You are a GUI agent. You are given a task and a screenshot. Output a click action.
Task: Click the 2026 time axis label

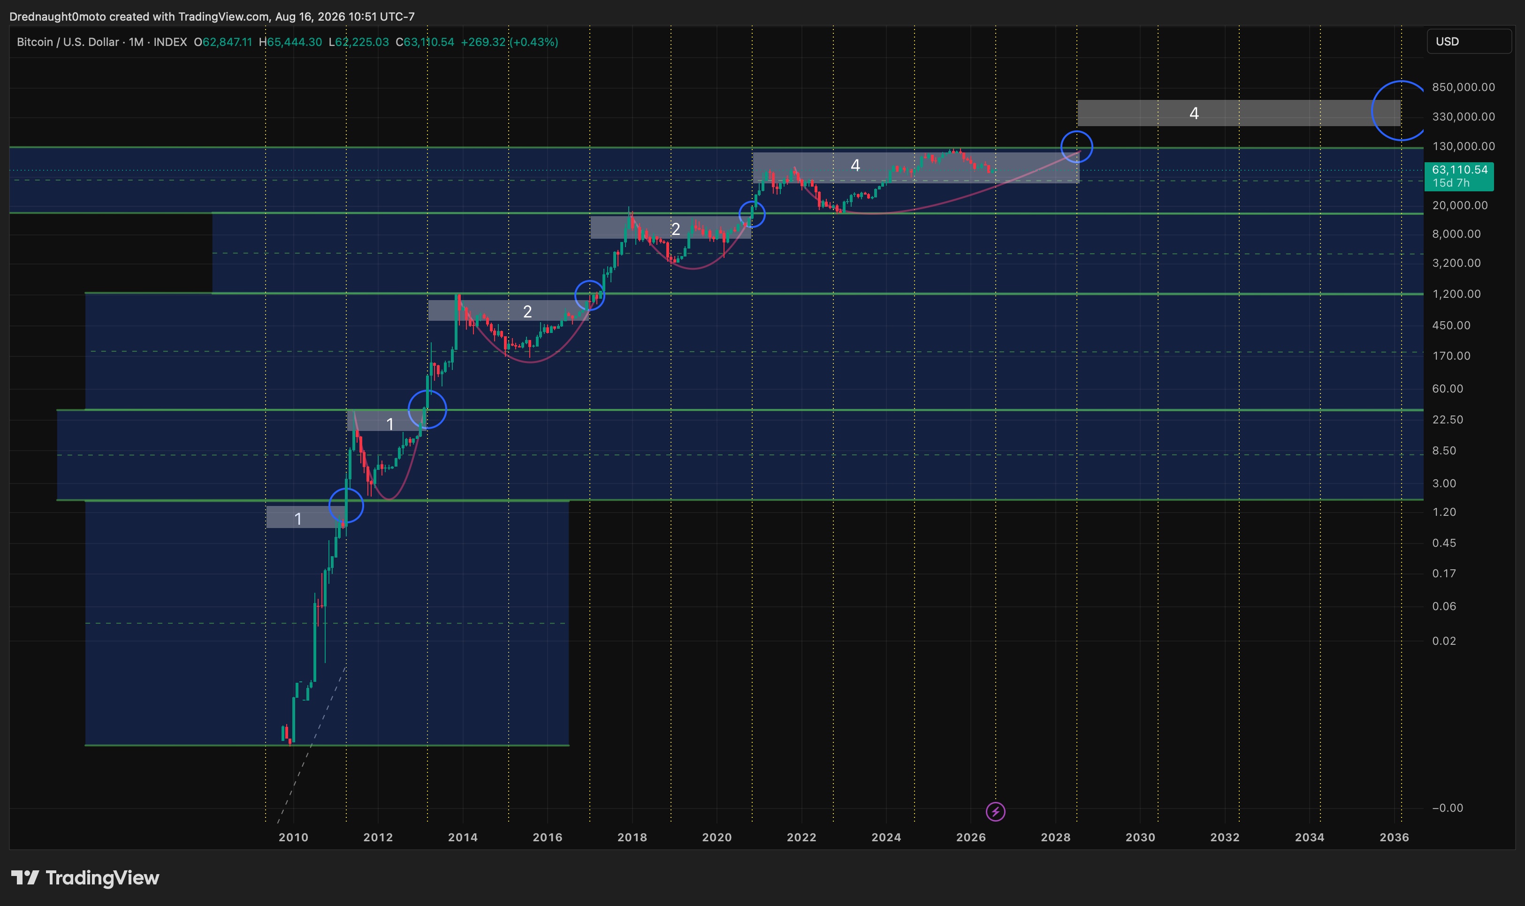click(970, 837)
